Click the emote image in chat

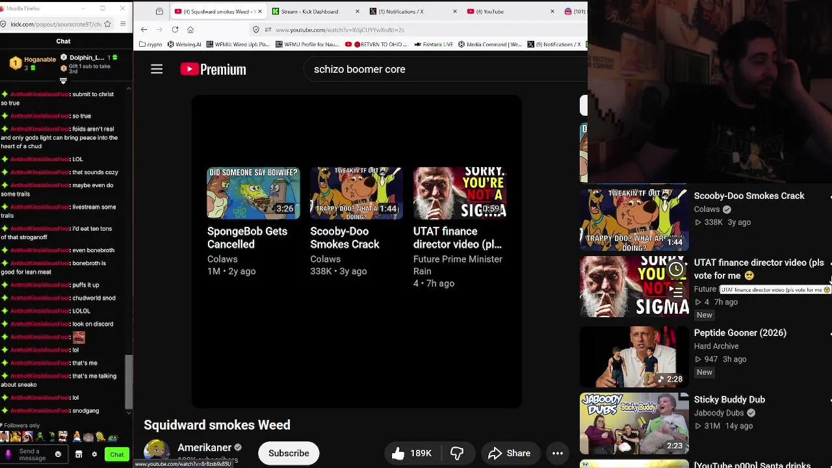coord(79,337)
